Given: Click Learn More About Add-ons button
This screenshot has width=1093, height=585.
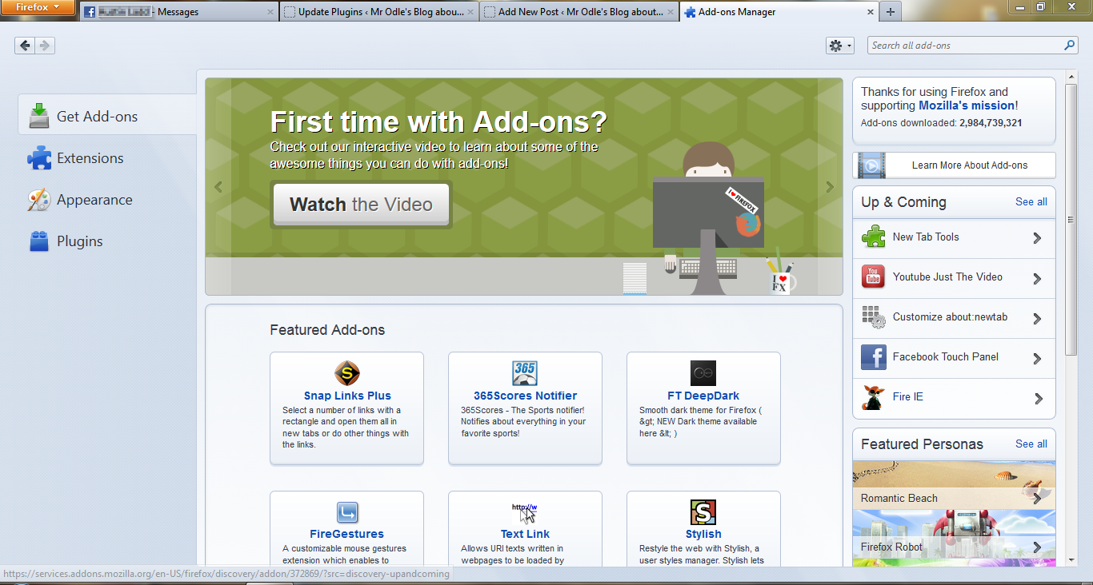Looking at the screenshot, I should tap(954, 165).
